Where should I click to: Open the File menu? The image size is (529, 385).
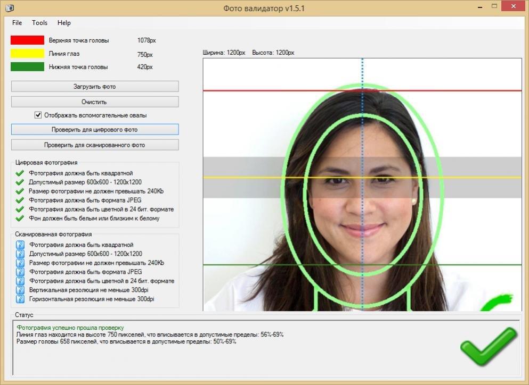17,22
